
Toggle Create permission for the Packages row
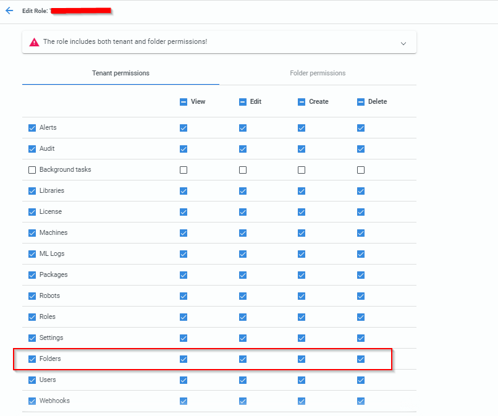coord(302,274)
